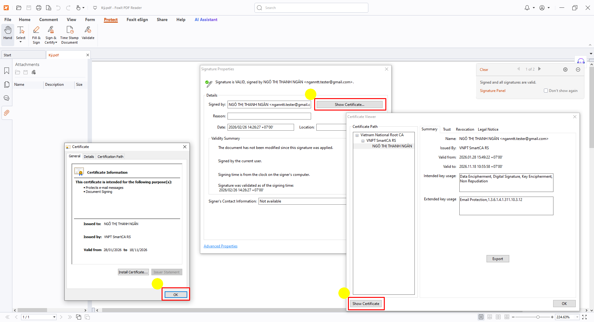This screenshot has height=322, width=594.
Task: Switch to continuous facing view mode
Action: pyautogui.click(x=507, y=317)
